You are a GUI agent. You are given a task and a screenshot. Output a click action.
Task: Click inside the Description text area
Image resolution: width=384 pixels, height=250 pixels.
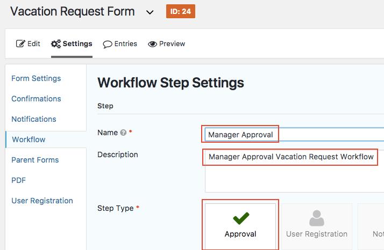pyautogui.click(x=293, y=177)
